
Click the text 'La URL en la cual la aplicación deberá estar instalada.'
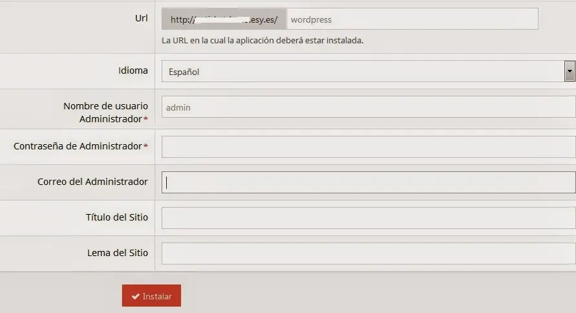click(x=262, y=40)
